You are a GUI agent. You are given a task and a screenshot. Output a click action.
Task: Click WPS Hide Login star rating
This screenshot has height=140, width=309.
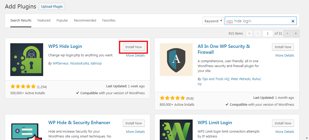pos(23,87)
